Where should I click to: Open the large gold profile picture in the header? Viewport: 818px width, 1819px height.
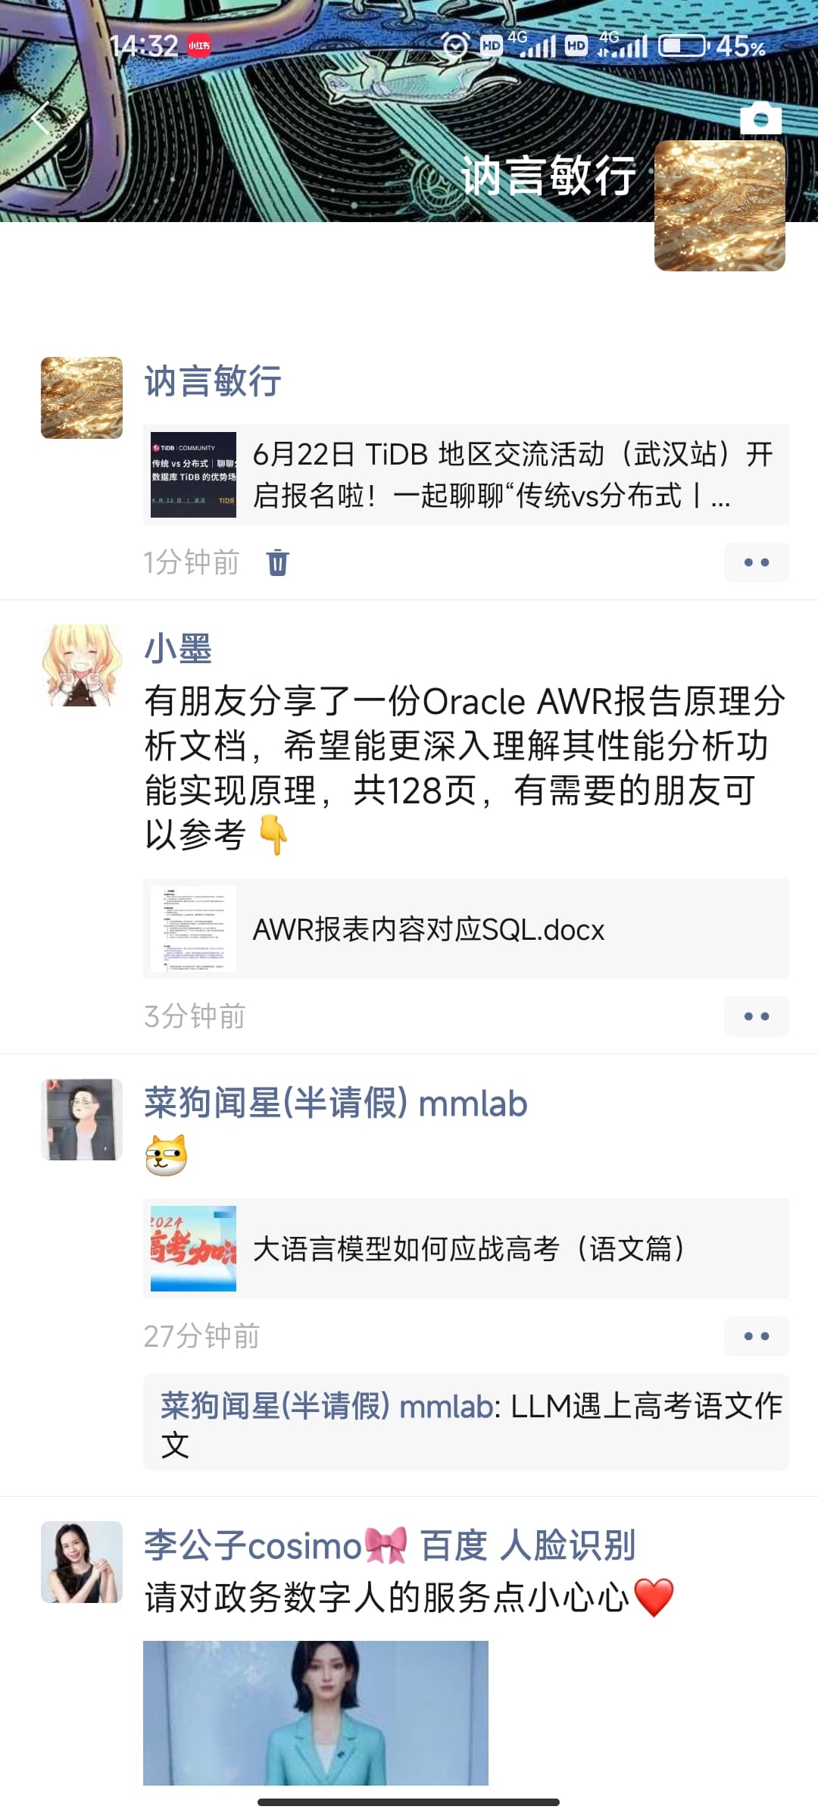pos(720,205)
